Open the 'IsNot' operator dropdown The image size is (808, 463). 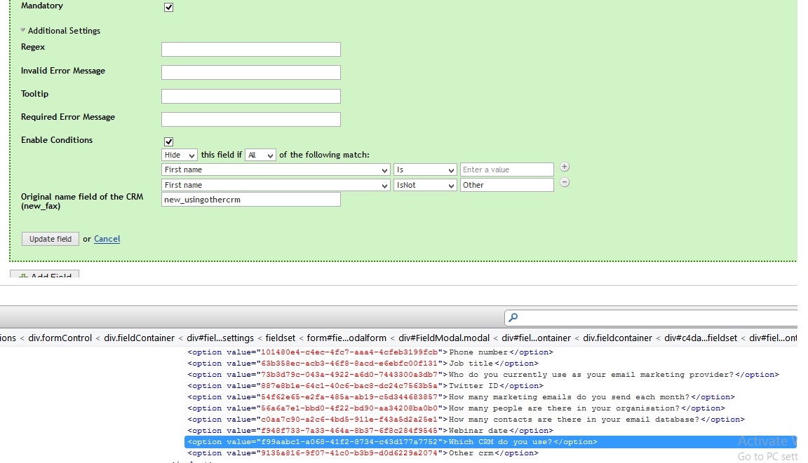(425, 185)
